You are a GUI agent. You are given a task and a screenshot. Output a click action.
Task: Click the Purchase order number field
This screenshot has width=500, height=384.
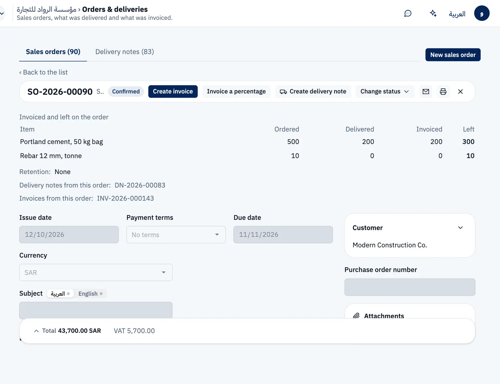[410, 287]
